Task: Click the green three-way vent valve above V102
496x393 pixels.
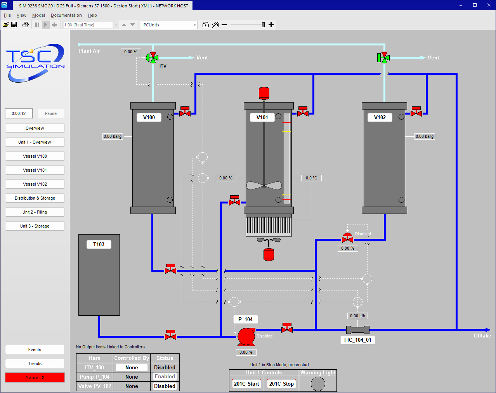Action: [383, 57]
